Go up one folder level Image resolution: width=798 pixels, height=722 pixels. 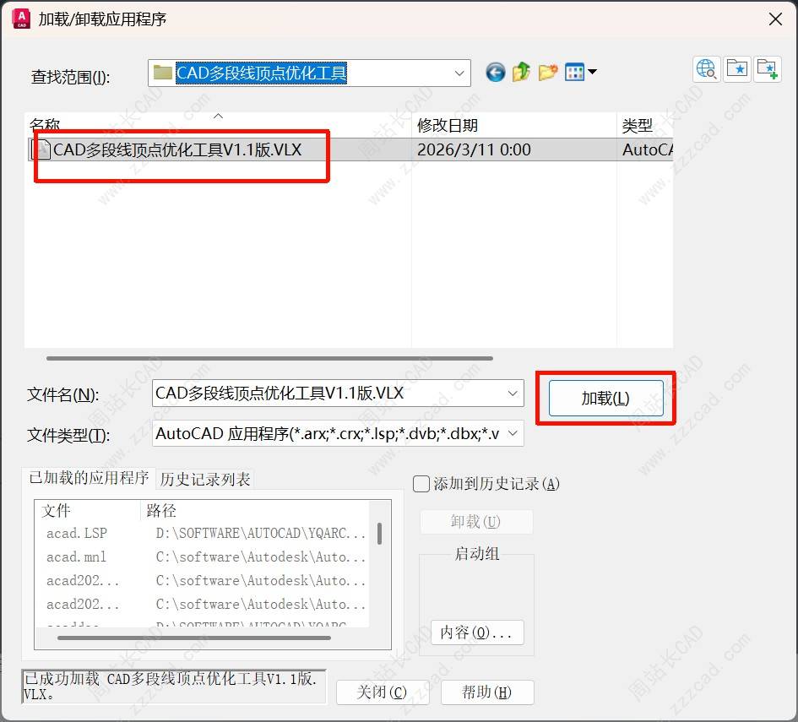[x=521, y=73]
